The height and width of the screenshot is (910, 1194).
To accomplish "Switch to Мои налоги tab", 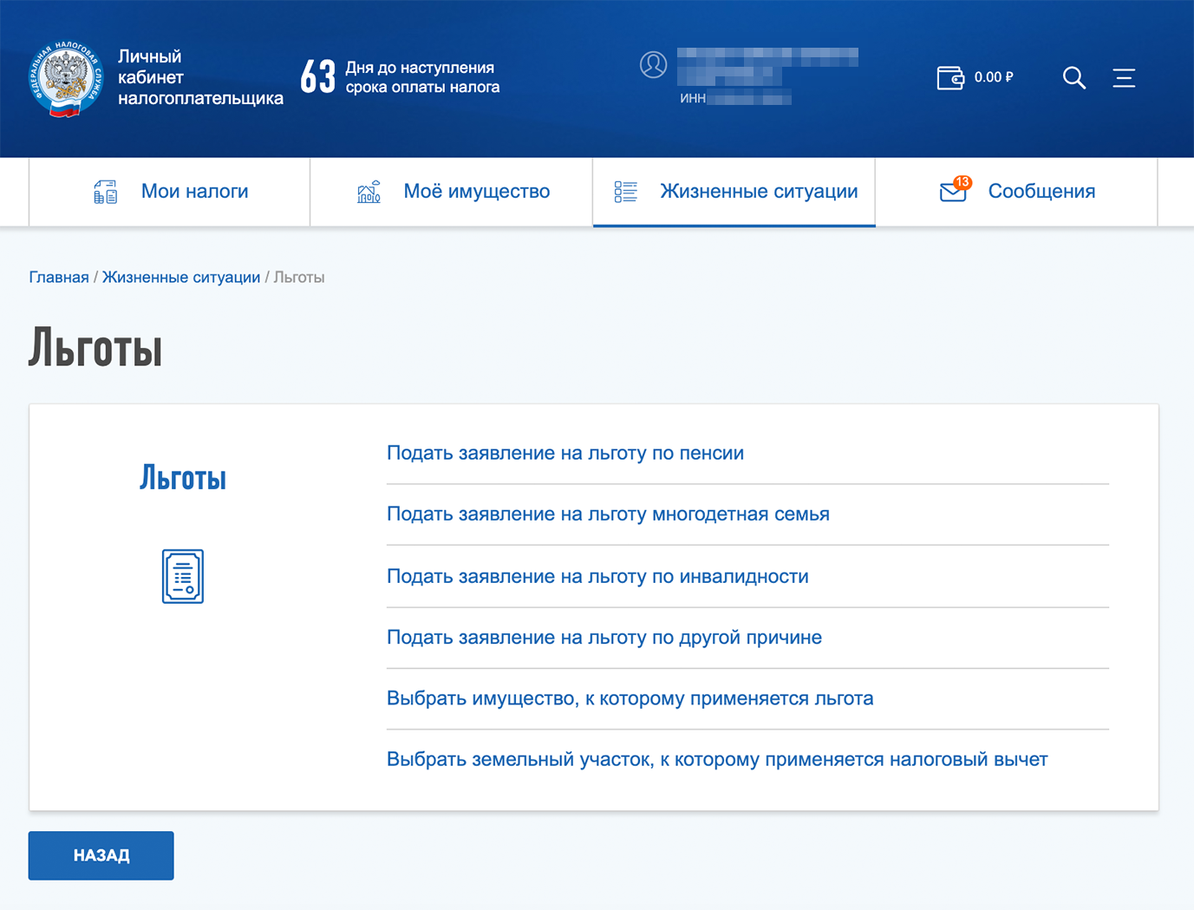I will (169, 192).
